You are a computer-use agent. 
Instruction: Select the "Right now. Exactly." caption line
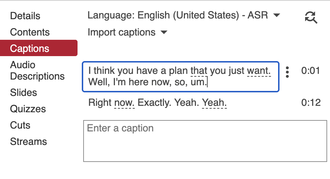pyautogui.click(x=157, y=103)
